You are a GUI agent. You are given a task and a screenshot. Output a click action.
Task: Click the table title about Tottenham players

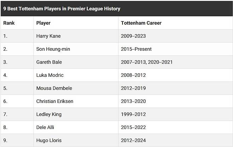[62, 9]
